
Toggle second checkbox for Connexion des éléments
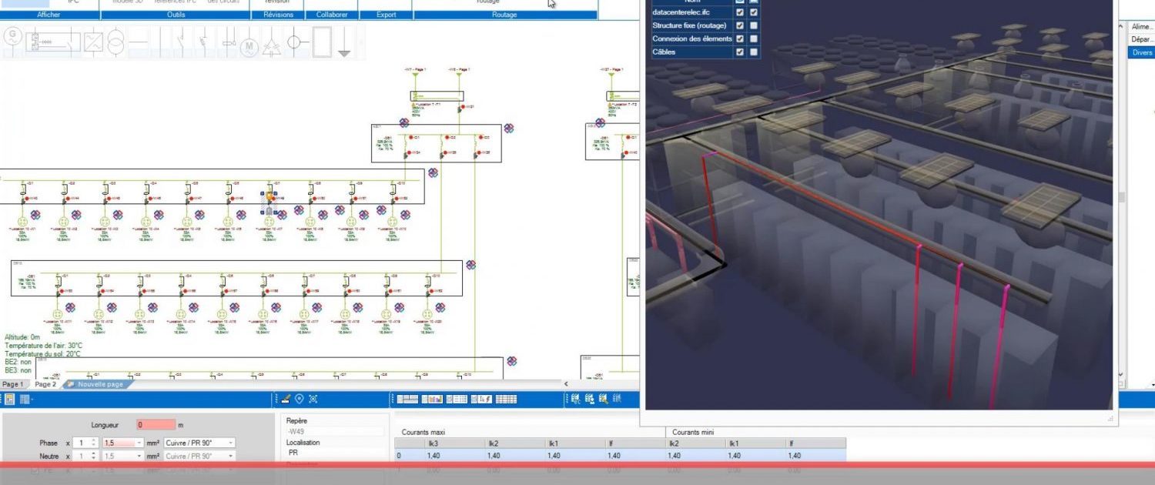point(754,38)
